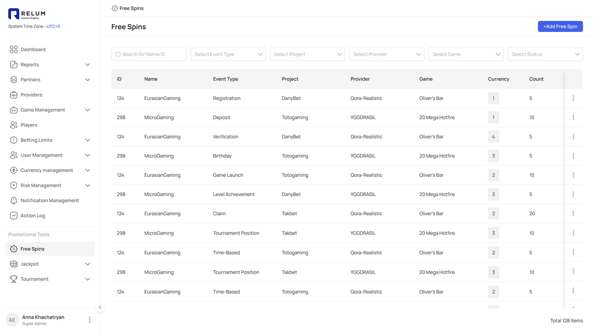594x335 pixels.
Task: Open user menu dots beside Anna Khachatryan
Action: [90, 320]
